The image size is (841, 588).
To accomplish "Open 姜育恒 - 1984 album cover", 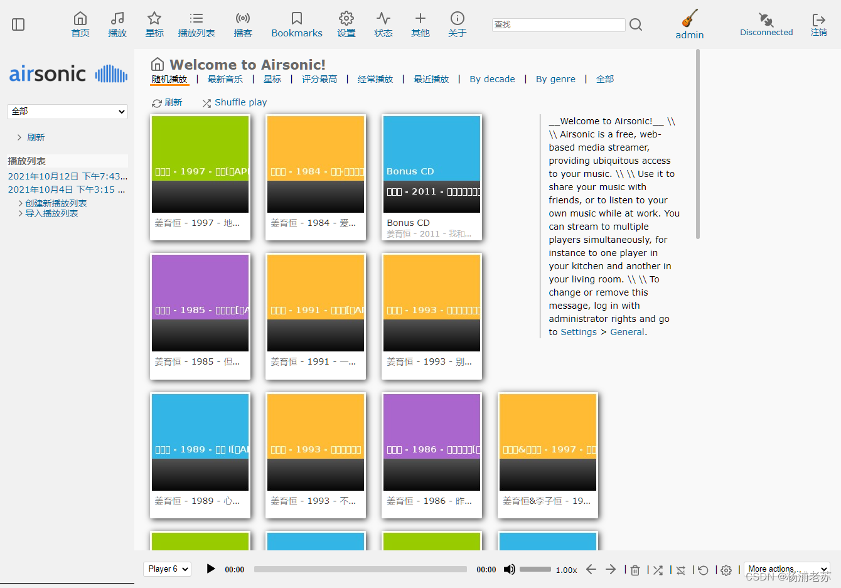I will (x=316, y=164).
